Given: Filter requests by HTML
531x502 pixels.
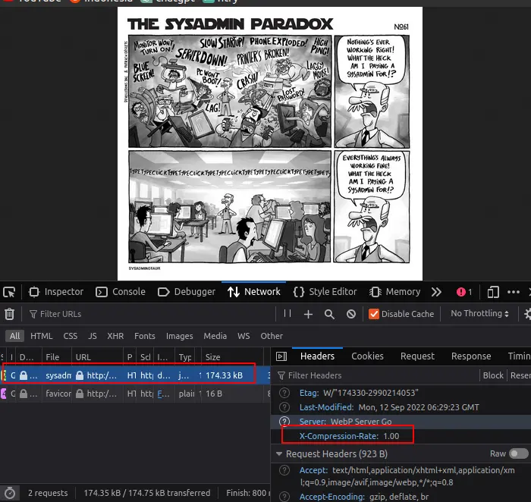Looking at the screenshot, I should (x=41, y=336).
